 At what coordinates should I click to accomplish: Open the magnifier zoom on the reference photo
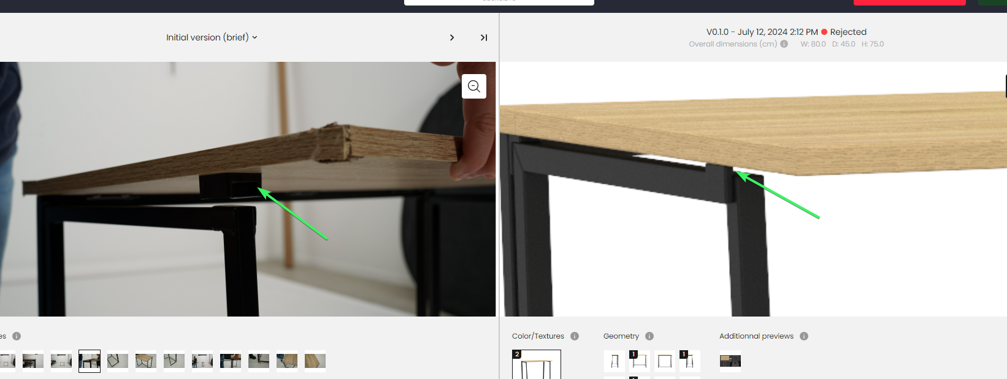[x=474, y=86]
